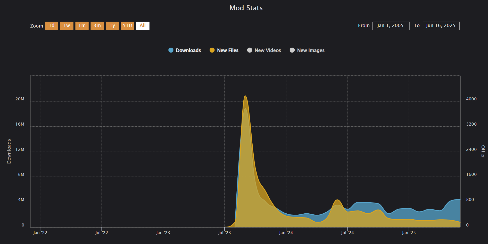
Task: Click the Jan '22 axis label
Action: coord(40,233)
